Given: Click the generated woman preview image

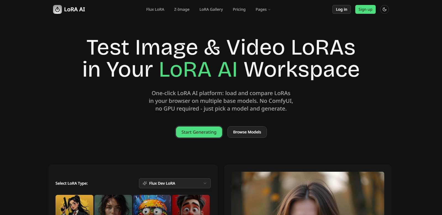Looking at the screenshot, I should [x=308, y=193].
